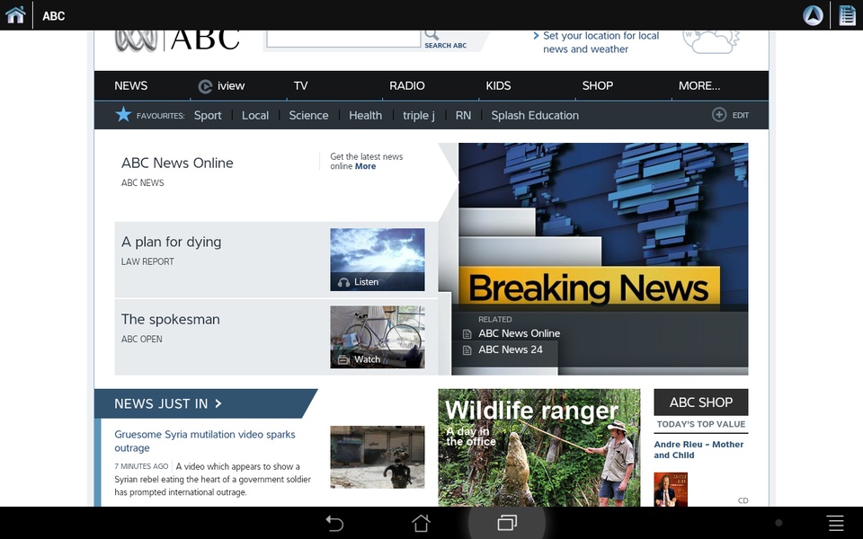
Task: Click the 7 MINUTES AGO timestamp
Action: point(141,466)
